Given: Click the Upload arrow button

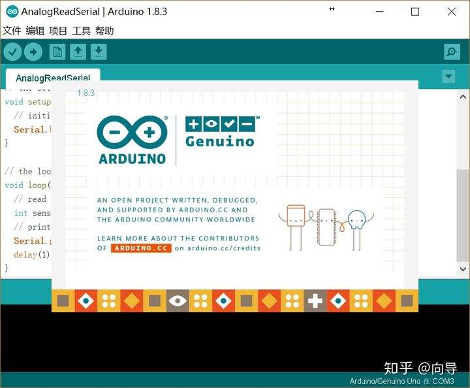Looking at the screenshot, I should click(x=33, y=52).
